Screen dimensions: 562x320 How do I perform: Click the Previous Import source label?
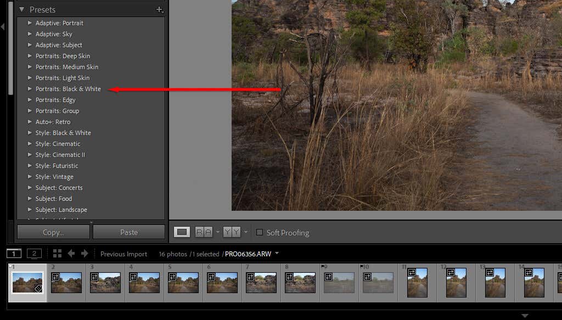coord(124,254)
